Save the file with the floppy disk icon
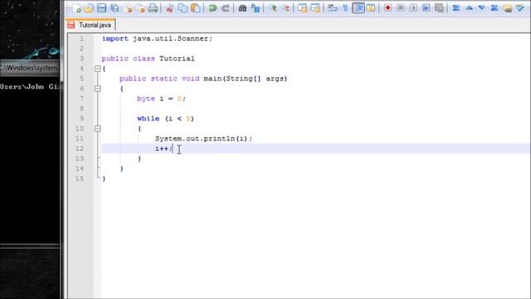 click(x=101, y=8)
